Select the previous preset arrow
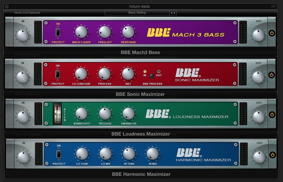The width and height of the screenshot is (283, 182). pos(172,13)
